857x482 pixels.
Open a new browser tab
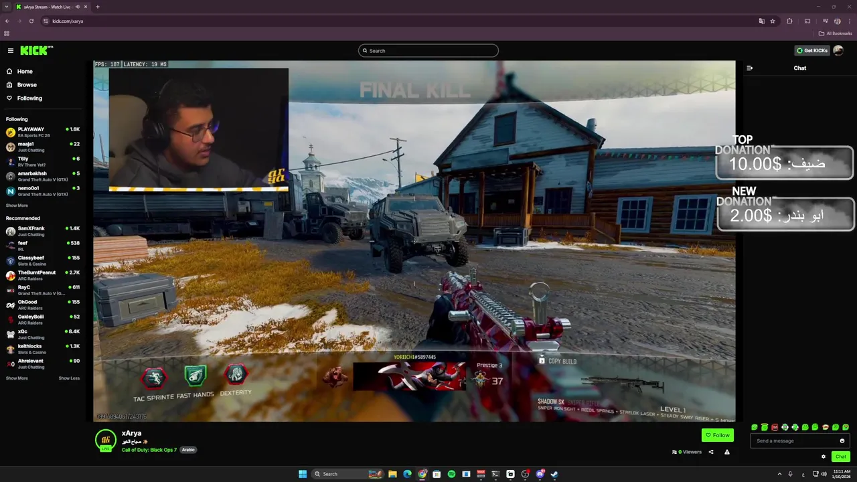point(98,7)
